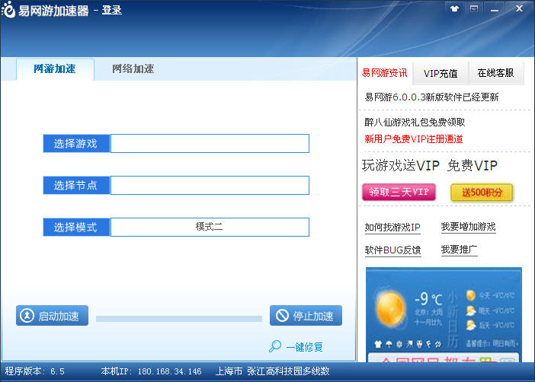Click the 选择模式 label button
This screenshot has width=535, height=382.
pos(76,228)
